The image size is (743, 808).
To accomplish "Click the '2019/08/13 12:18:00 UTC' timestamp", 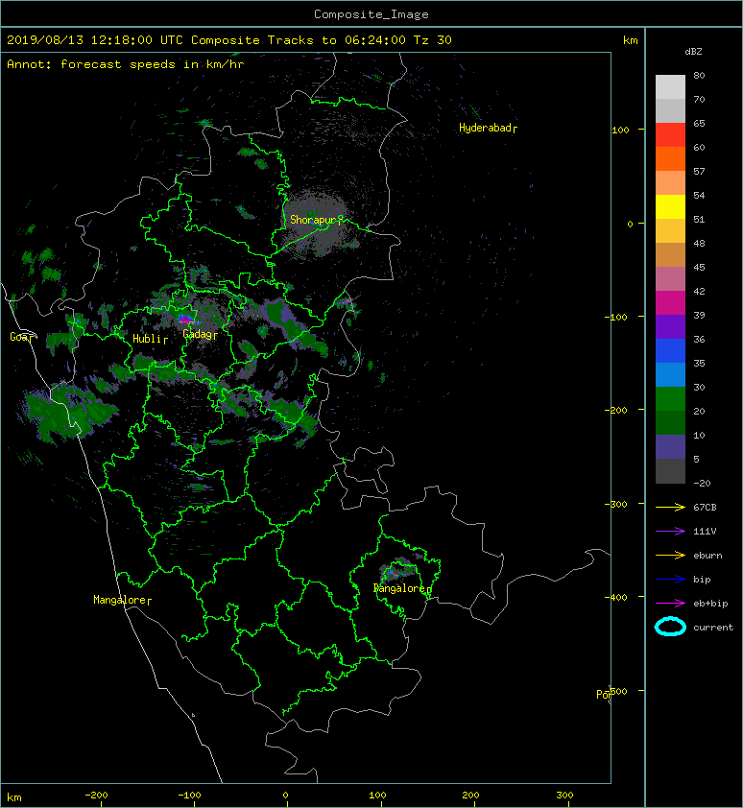I will [x=95, y=40].
